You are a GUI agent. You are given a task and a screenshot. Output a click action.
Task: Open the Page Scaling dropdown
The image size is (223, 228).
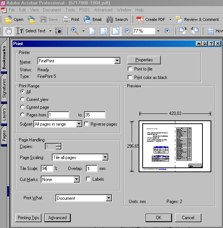click(x=105, y=158)
